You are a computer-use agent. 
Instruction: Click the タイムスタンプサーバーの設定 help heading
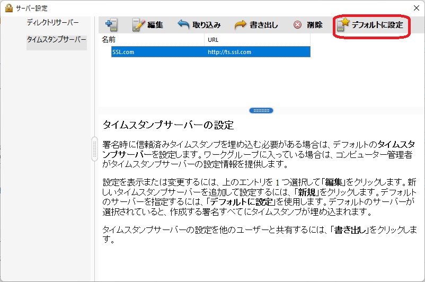[167, 126]
